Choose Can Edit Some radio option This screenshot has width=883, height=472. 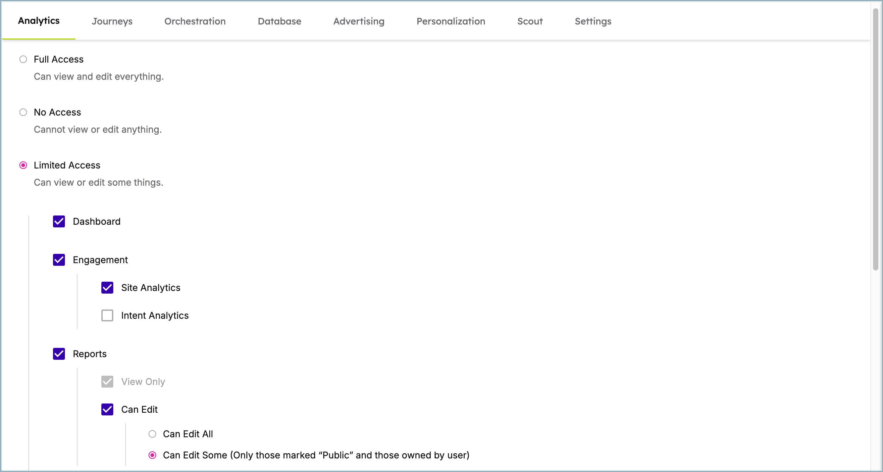[x=152, y=455]
